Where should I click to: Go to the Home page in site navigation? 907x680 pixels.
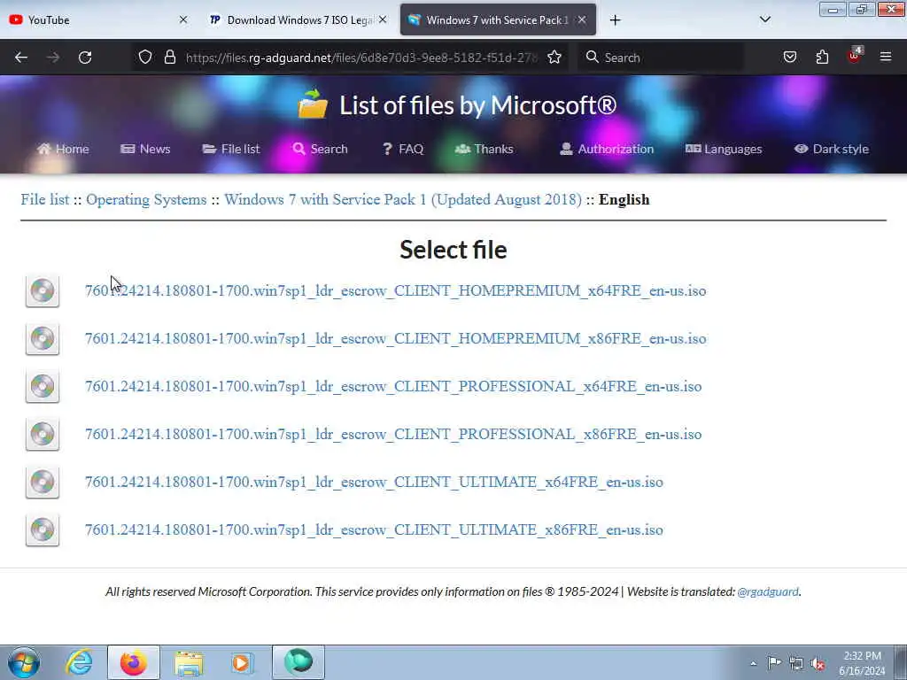pyautogui.click(x=63, y=149)
